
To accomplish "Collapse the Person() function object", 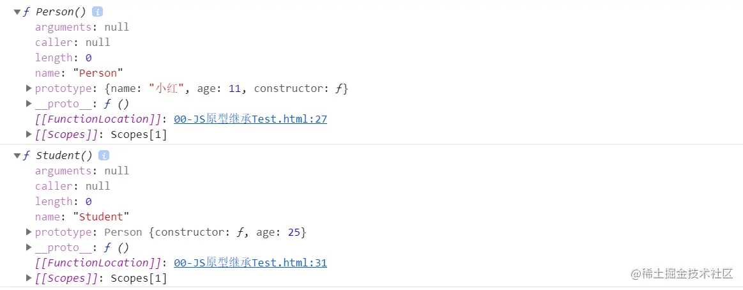I will [17, 12].
